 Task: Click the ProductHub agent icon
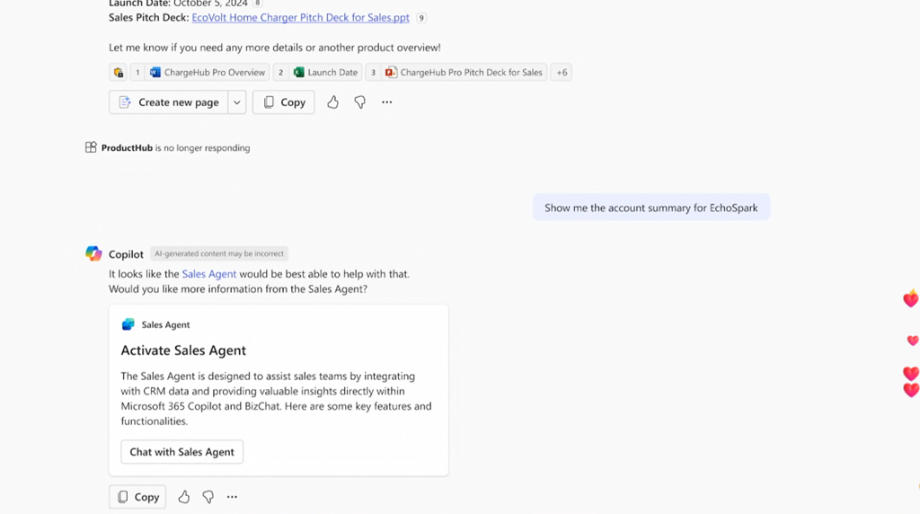[91, 147]
